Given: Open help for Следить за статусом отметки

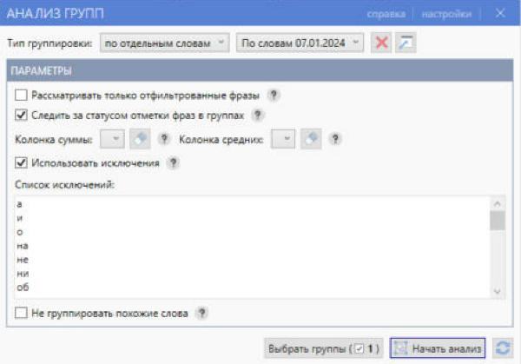Looking at the screenshot, I should (x=258, y=116).
